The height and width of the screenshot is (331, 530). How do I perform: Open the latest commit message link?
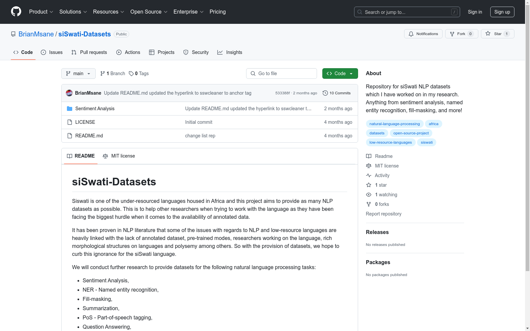point(178,93)
